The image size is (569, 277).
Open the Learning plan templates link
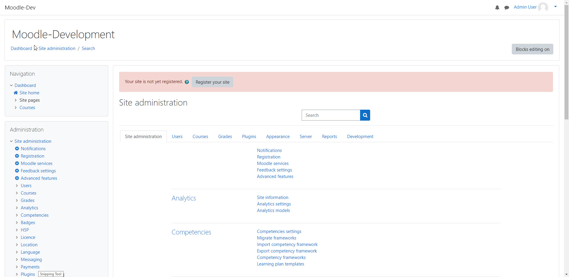click(x=280, y=264)
